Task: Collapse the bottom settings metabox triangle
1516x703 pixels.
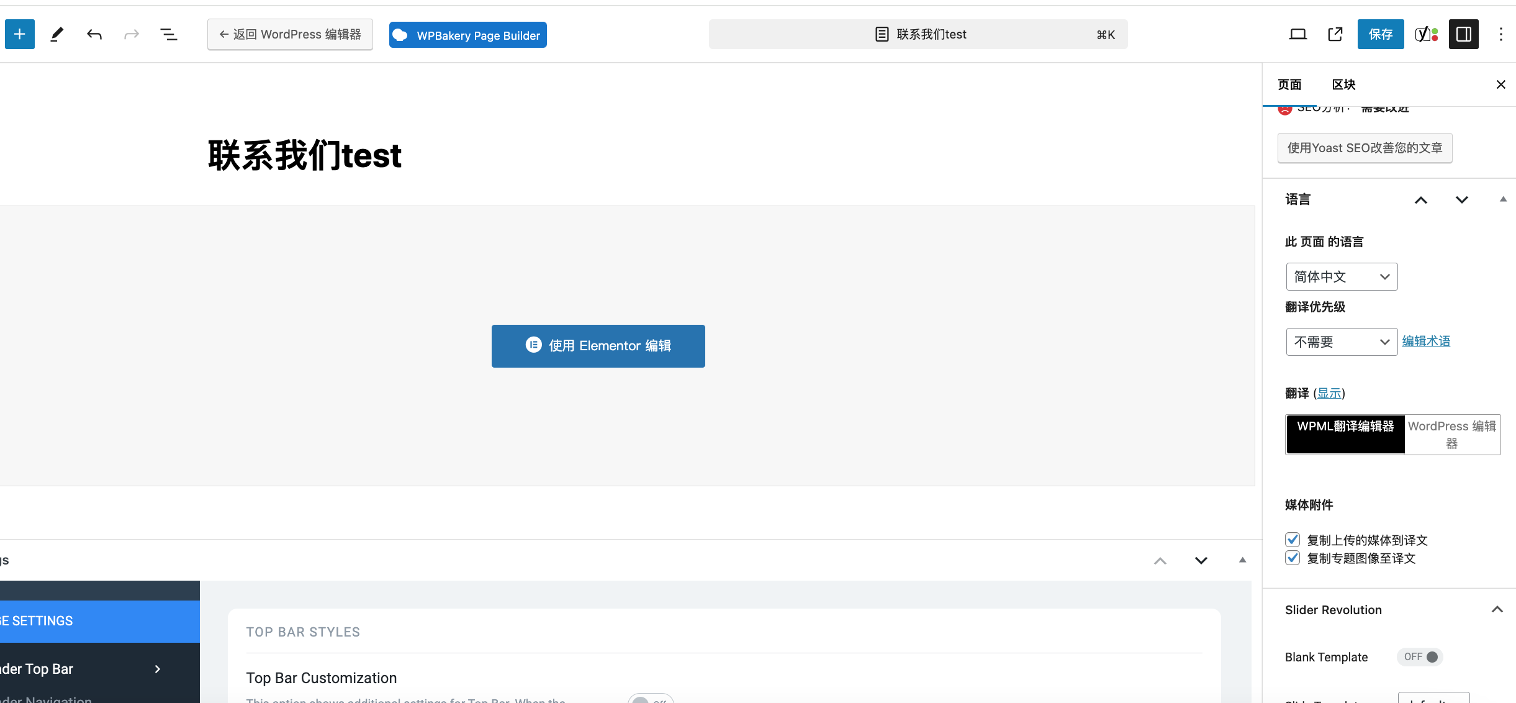Action: click(1242, 560)
